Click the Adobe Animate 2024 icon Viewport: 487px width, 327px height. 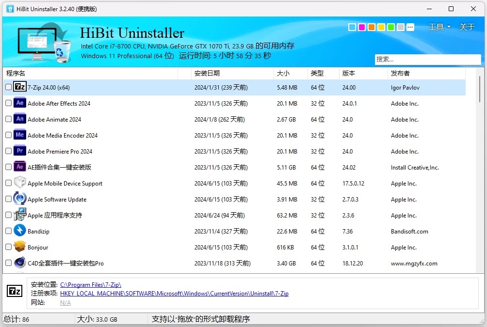20,119
